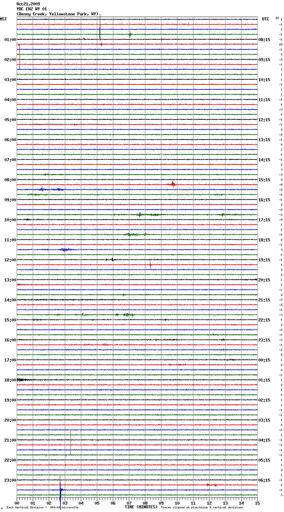This screenshot has width=284, height=512.
Task: Click the 21:15 UTC time label
Action: 264,300
